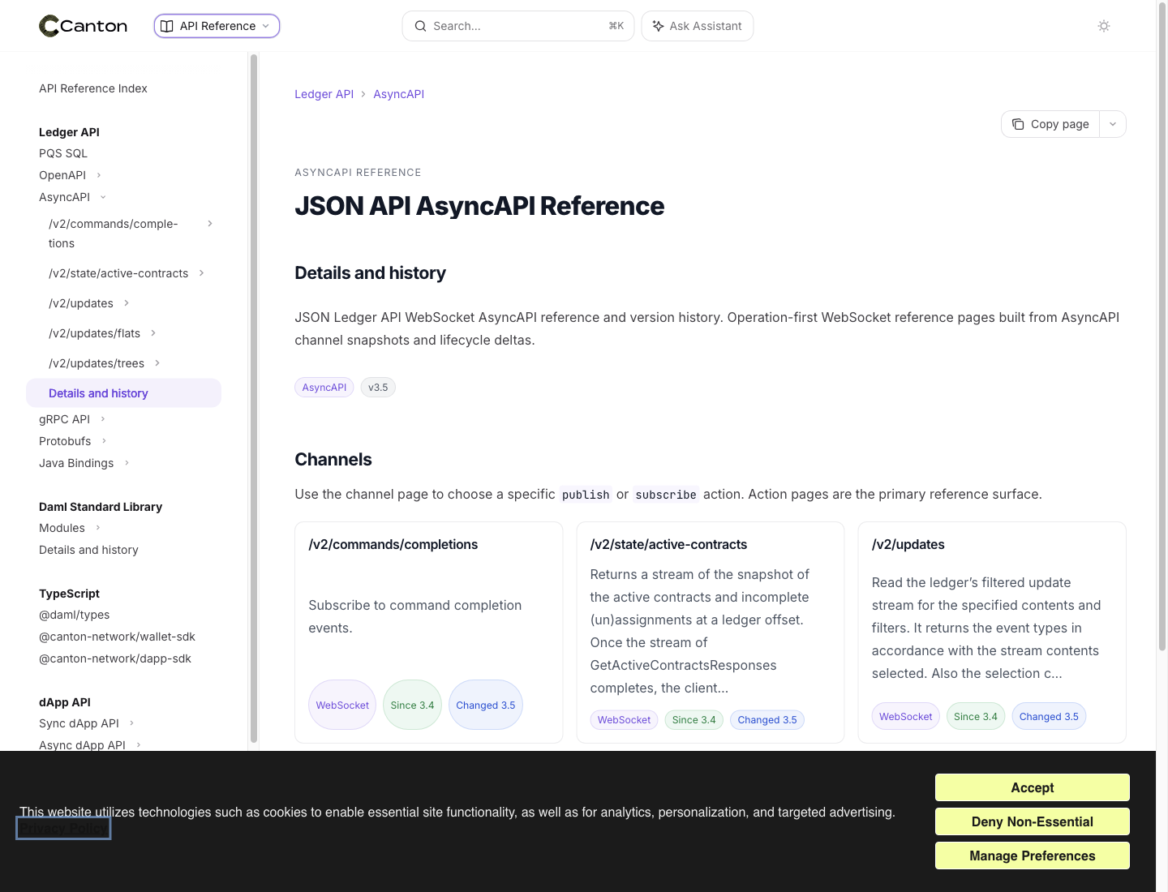1168x892 pixels.
Task: Open Details and history under Daml Standard Library
Action: pyautogui.click(x=88, y=550)
